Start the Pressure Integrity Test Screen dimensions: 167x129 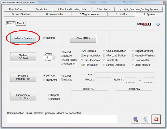pyautogui.click(x=23, y=78)
